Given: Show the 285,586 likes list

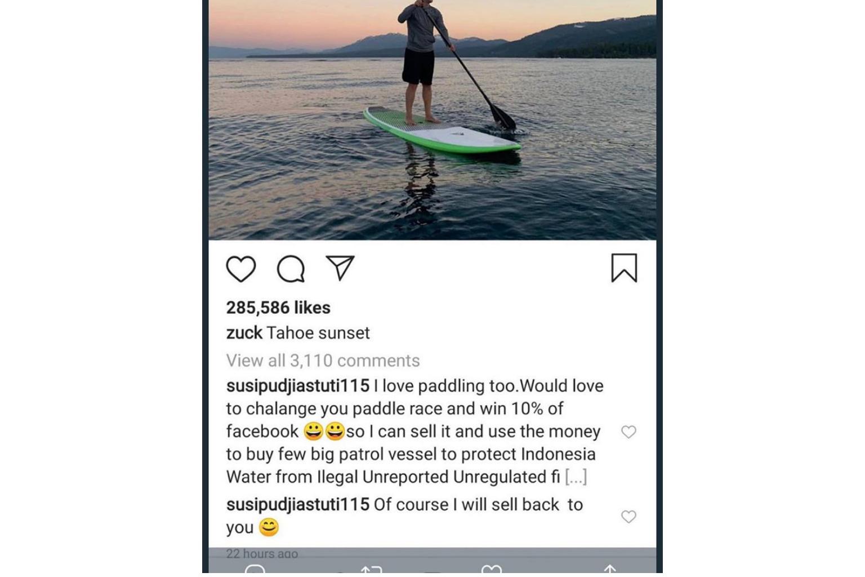Looking at the screenshot, I should [x=278, y=308].
